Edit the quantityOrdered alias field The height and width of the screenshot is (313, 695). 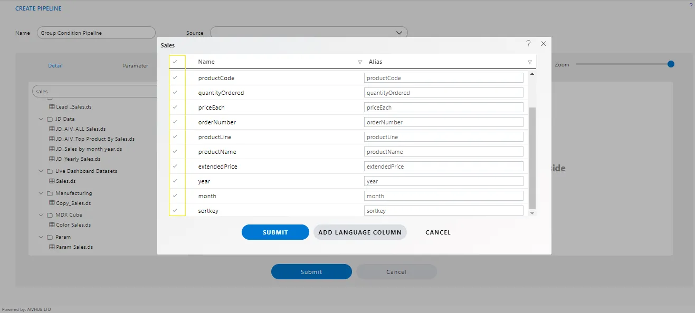444,93
